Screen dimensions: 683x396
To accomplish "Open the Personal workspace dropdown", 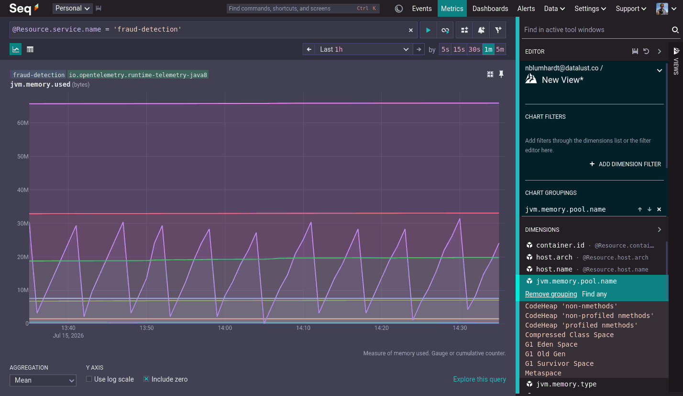I will pyautogui.click(x=73, y=8).
